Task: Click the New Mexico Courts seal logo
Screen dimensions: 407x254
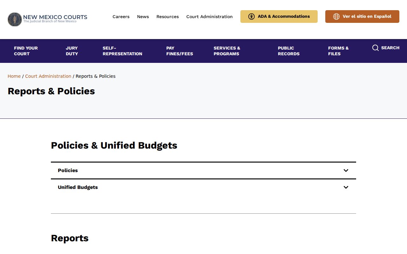Action: pyautogui.click(x=15, y=19)
